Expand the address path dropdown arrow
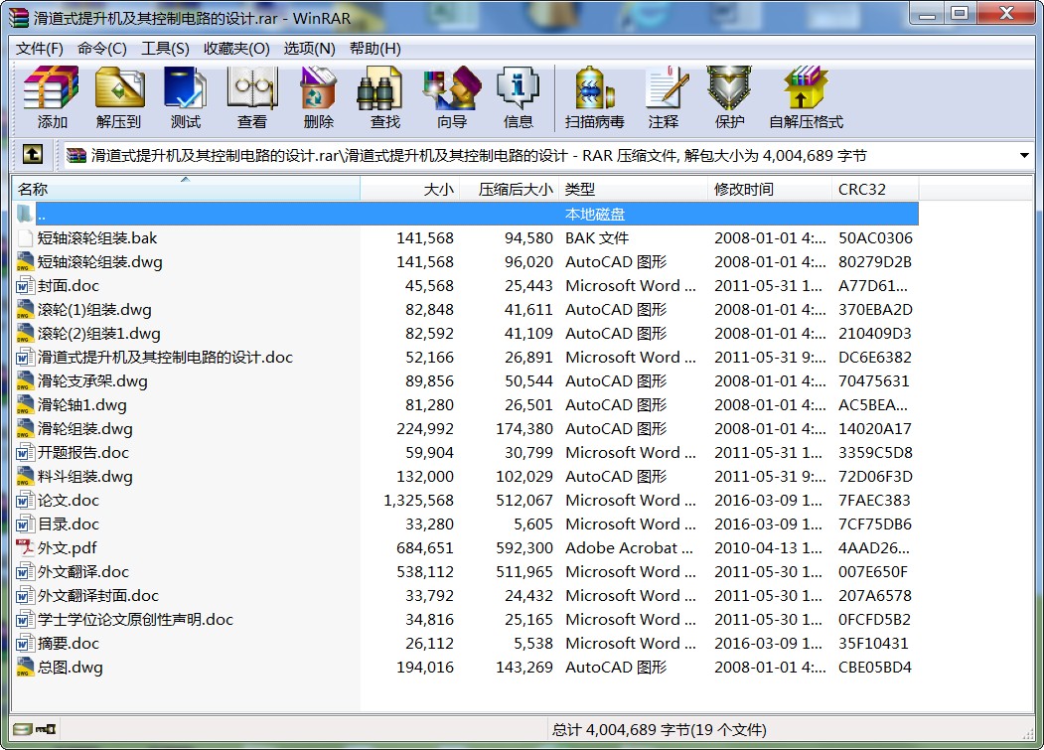 [1024, 156]
